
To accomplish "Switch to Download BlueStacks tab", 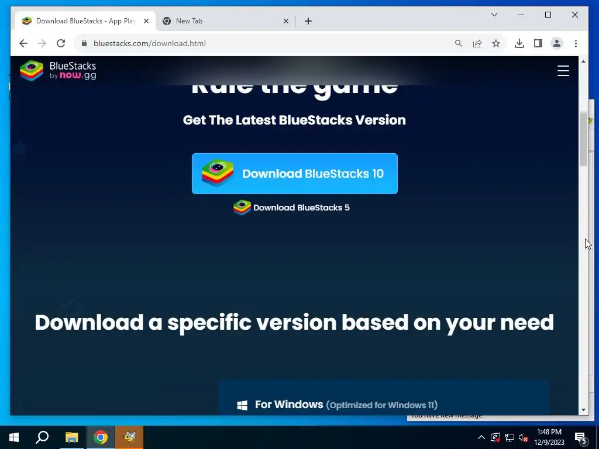I will pos(85,21).
